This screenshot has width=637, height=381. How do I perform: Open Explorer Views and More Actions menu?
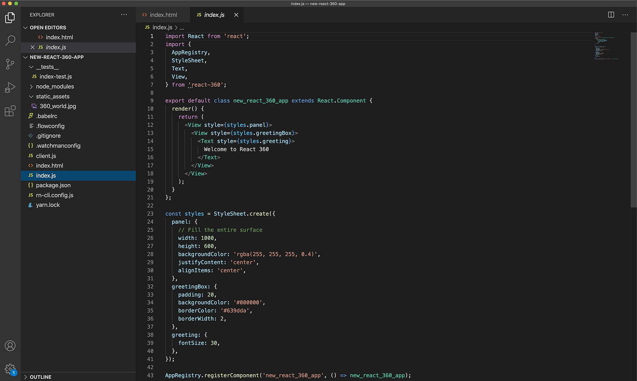click(x=124, y=15)
